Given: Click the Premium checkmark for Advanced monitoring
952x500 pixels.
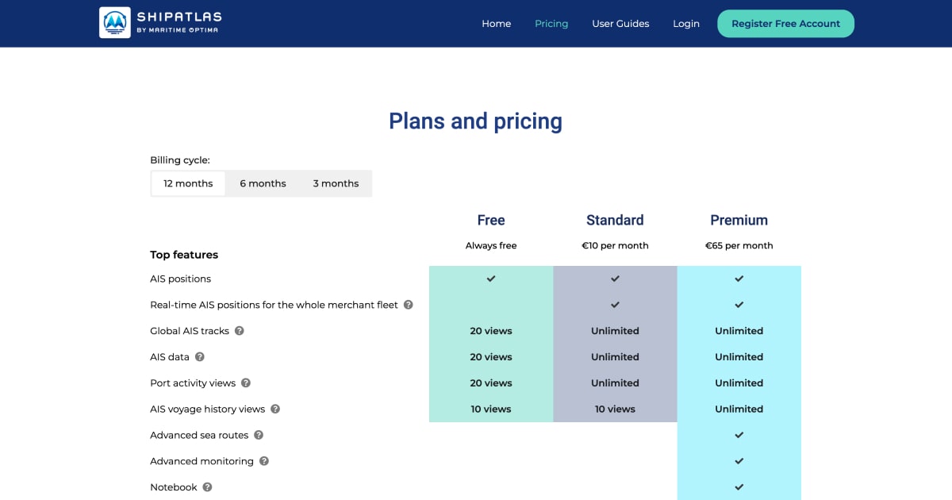Looking at the screenshot, I should click(x=739, y=461).
